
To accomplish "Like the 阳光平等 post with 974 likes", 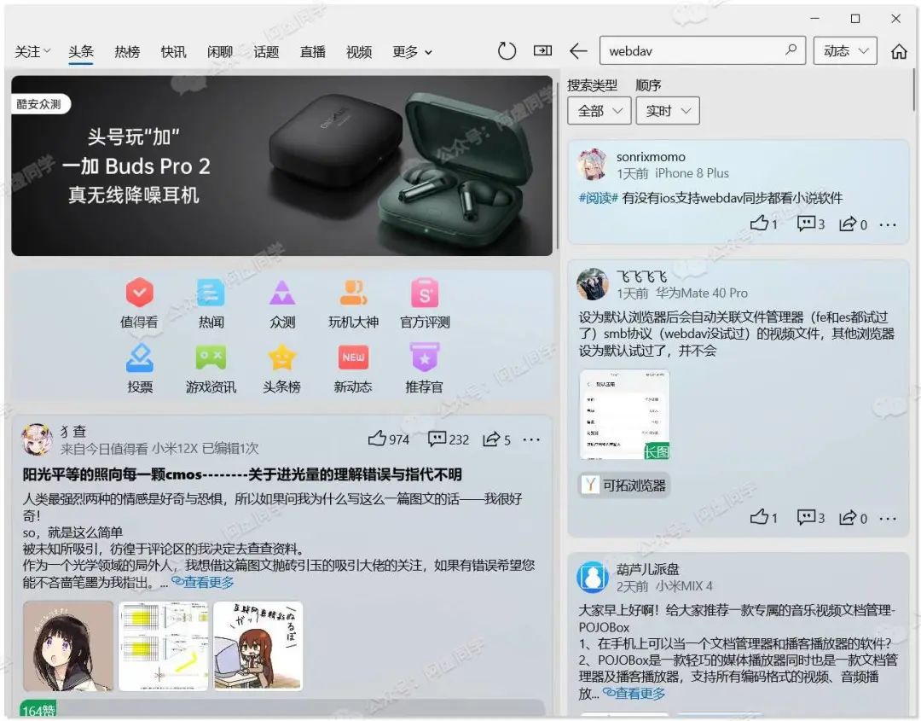I will [x=388, y=439].
